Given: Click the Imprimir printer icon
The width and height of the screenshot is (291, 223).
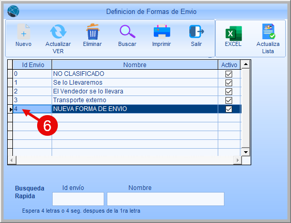Looking at the screenshot, I should [161, 31].
